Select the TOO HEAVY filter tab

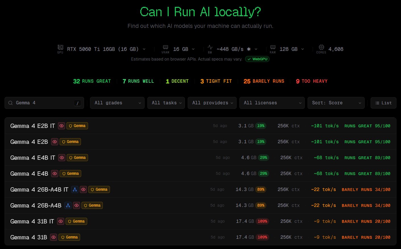click(312, 81)
